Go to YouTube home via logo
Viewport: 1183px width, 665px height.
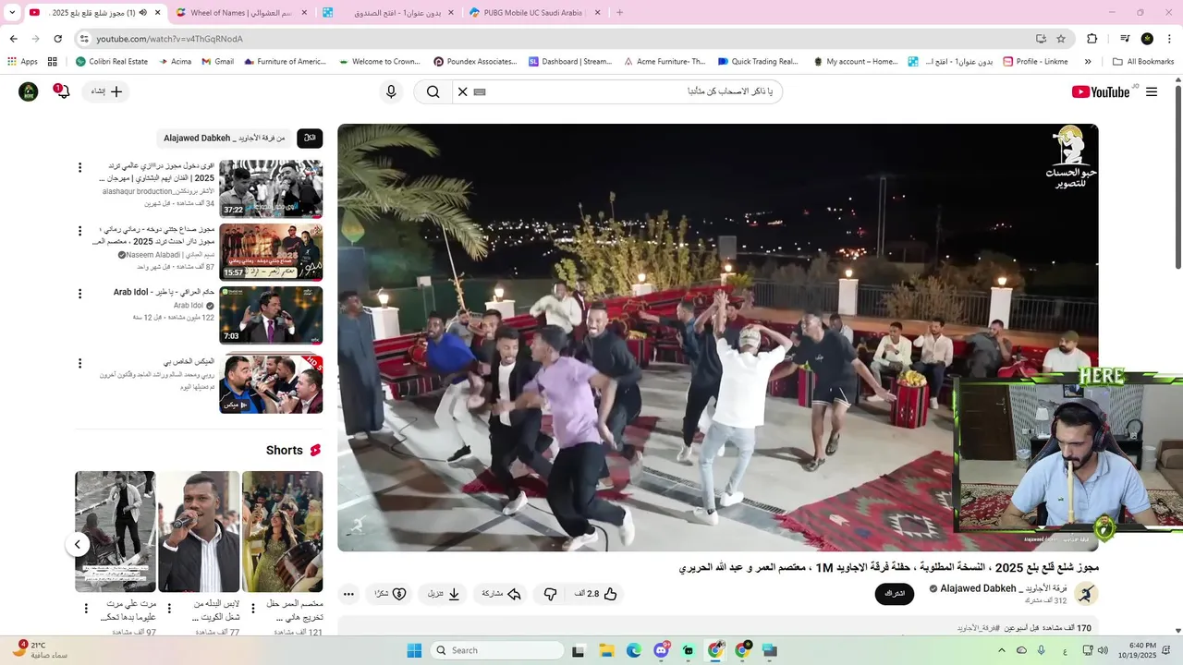[1101, 91]
